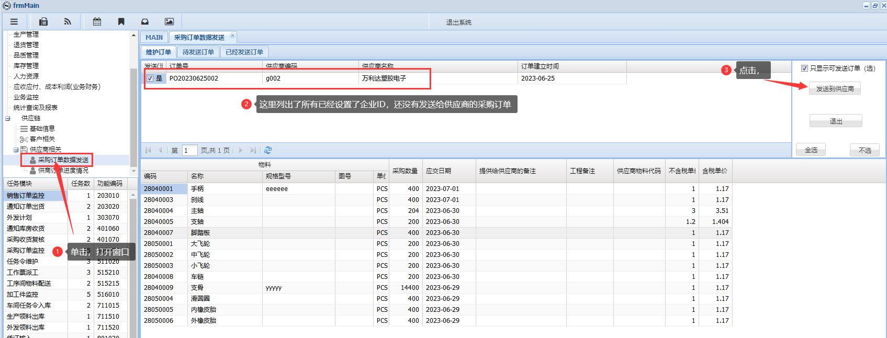Open the calculator icon in toolbar

click(x=44, y=21)
